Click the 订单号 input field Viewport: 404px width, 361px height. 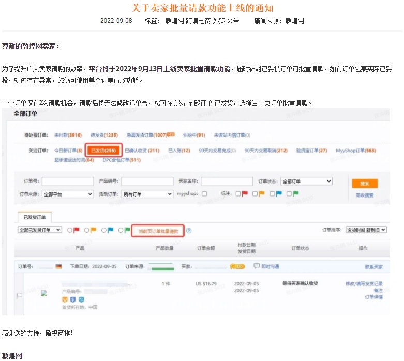click(67, 182)
